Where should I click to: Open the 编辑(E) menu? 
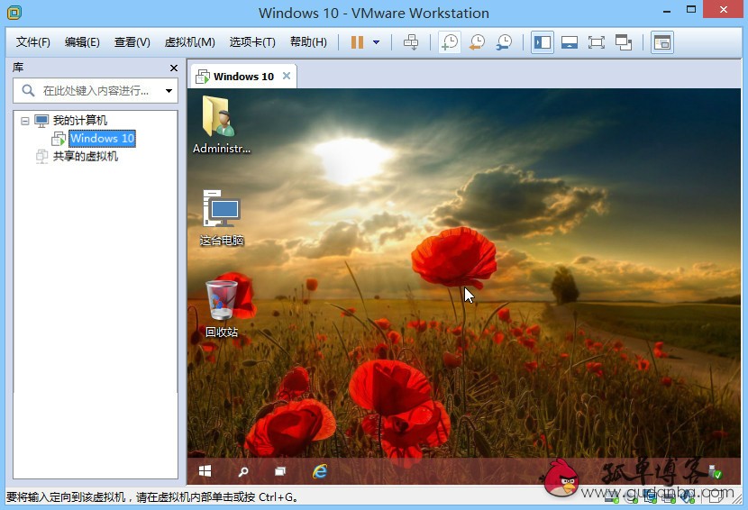[x=82, y=42]
